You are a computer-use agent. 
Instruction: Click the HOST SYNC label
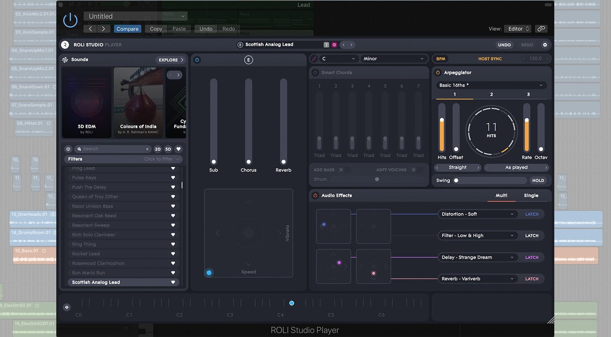point(490,59)
